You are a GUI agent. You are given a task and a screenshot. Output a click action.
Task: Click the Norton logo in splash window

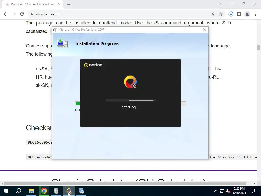click(x=93, y=65)
